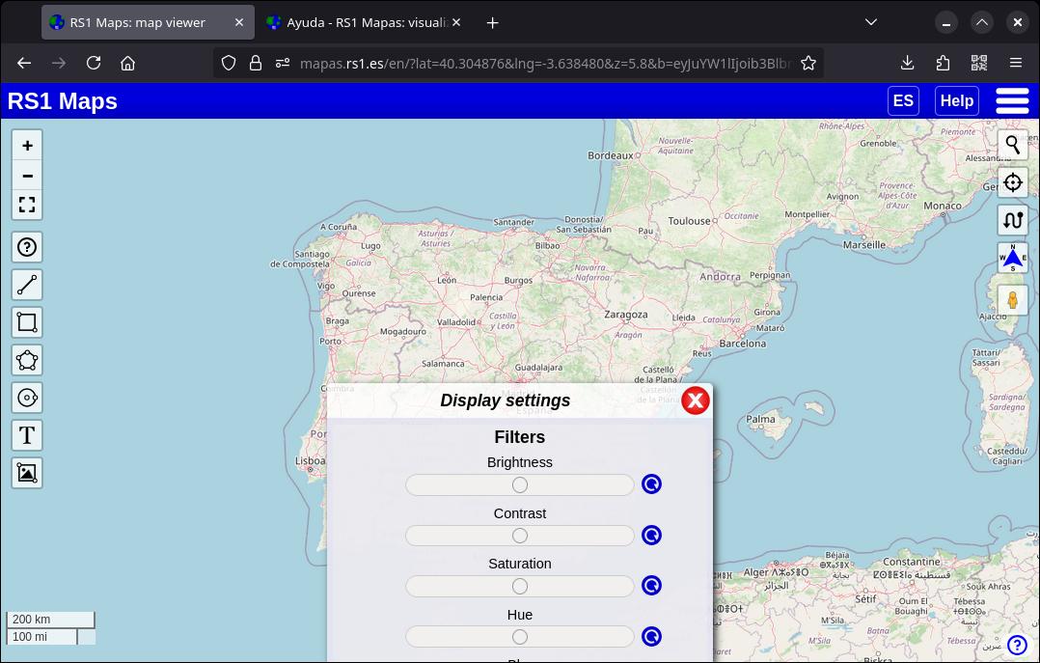Screen dimensions: 1040x663
Task: Adjust the Brightness slider
Action: pyautogui.click(x=520, y=485)
